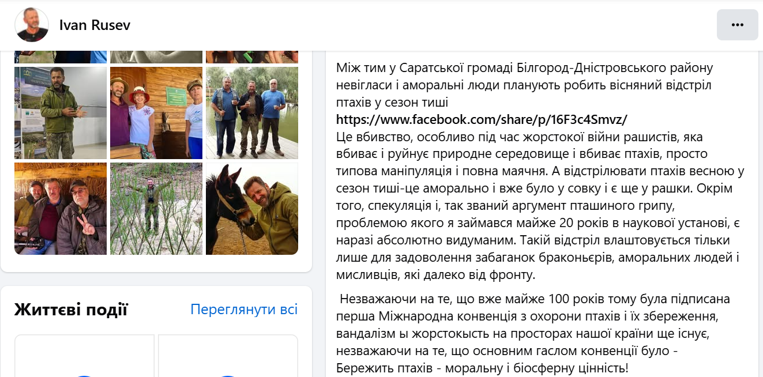Click the paragraph starting with Між тим
763x377 pixels.
tap(525, 85)
